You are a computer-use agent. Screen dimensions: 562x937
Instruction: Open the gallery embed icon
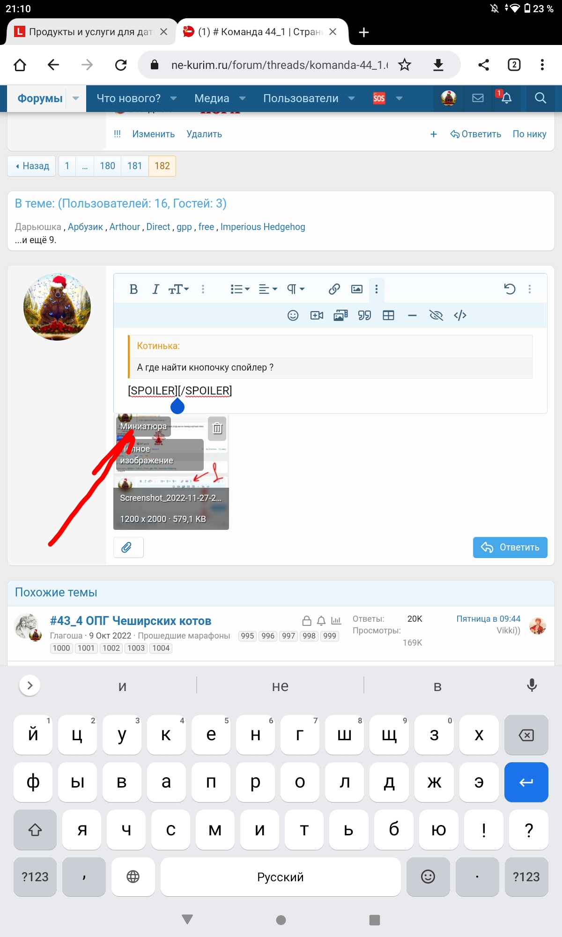(x=340, y=315)
